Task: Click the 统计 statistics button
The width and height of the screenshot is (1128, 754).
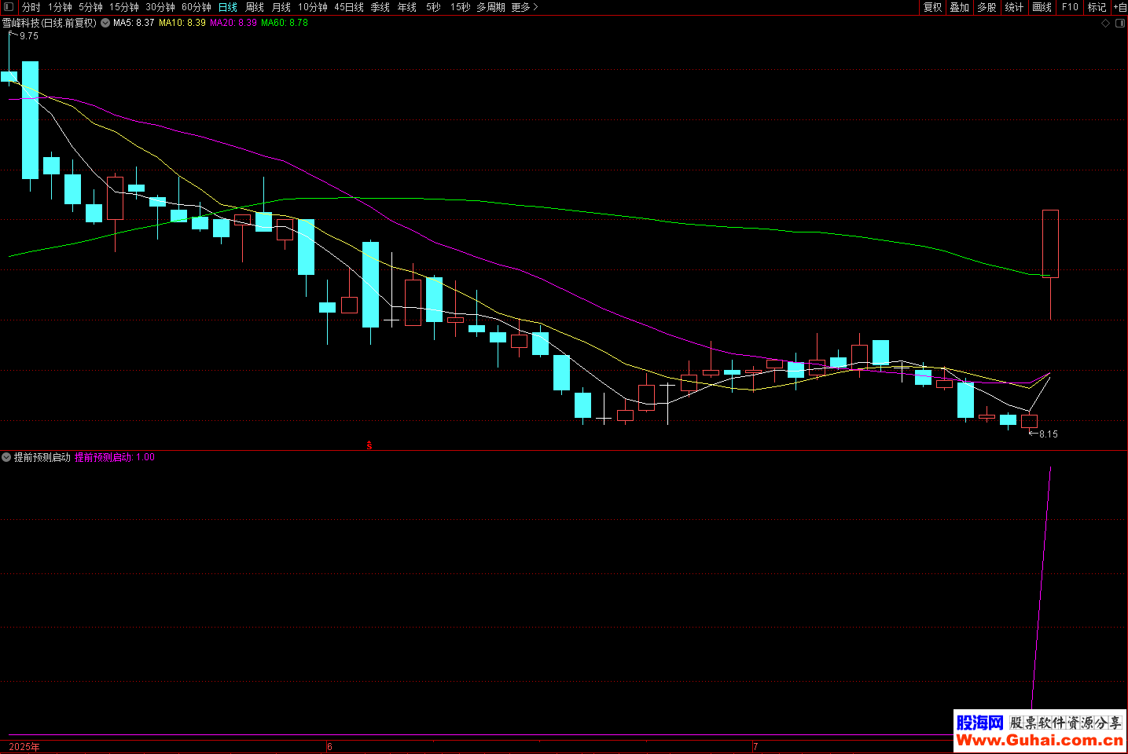Action: 1015,7
